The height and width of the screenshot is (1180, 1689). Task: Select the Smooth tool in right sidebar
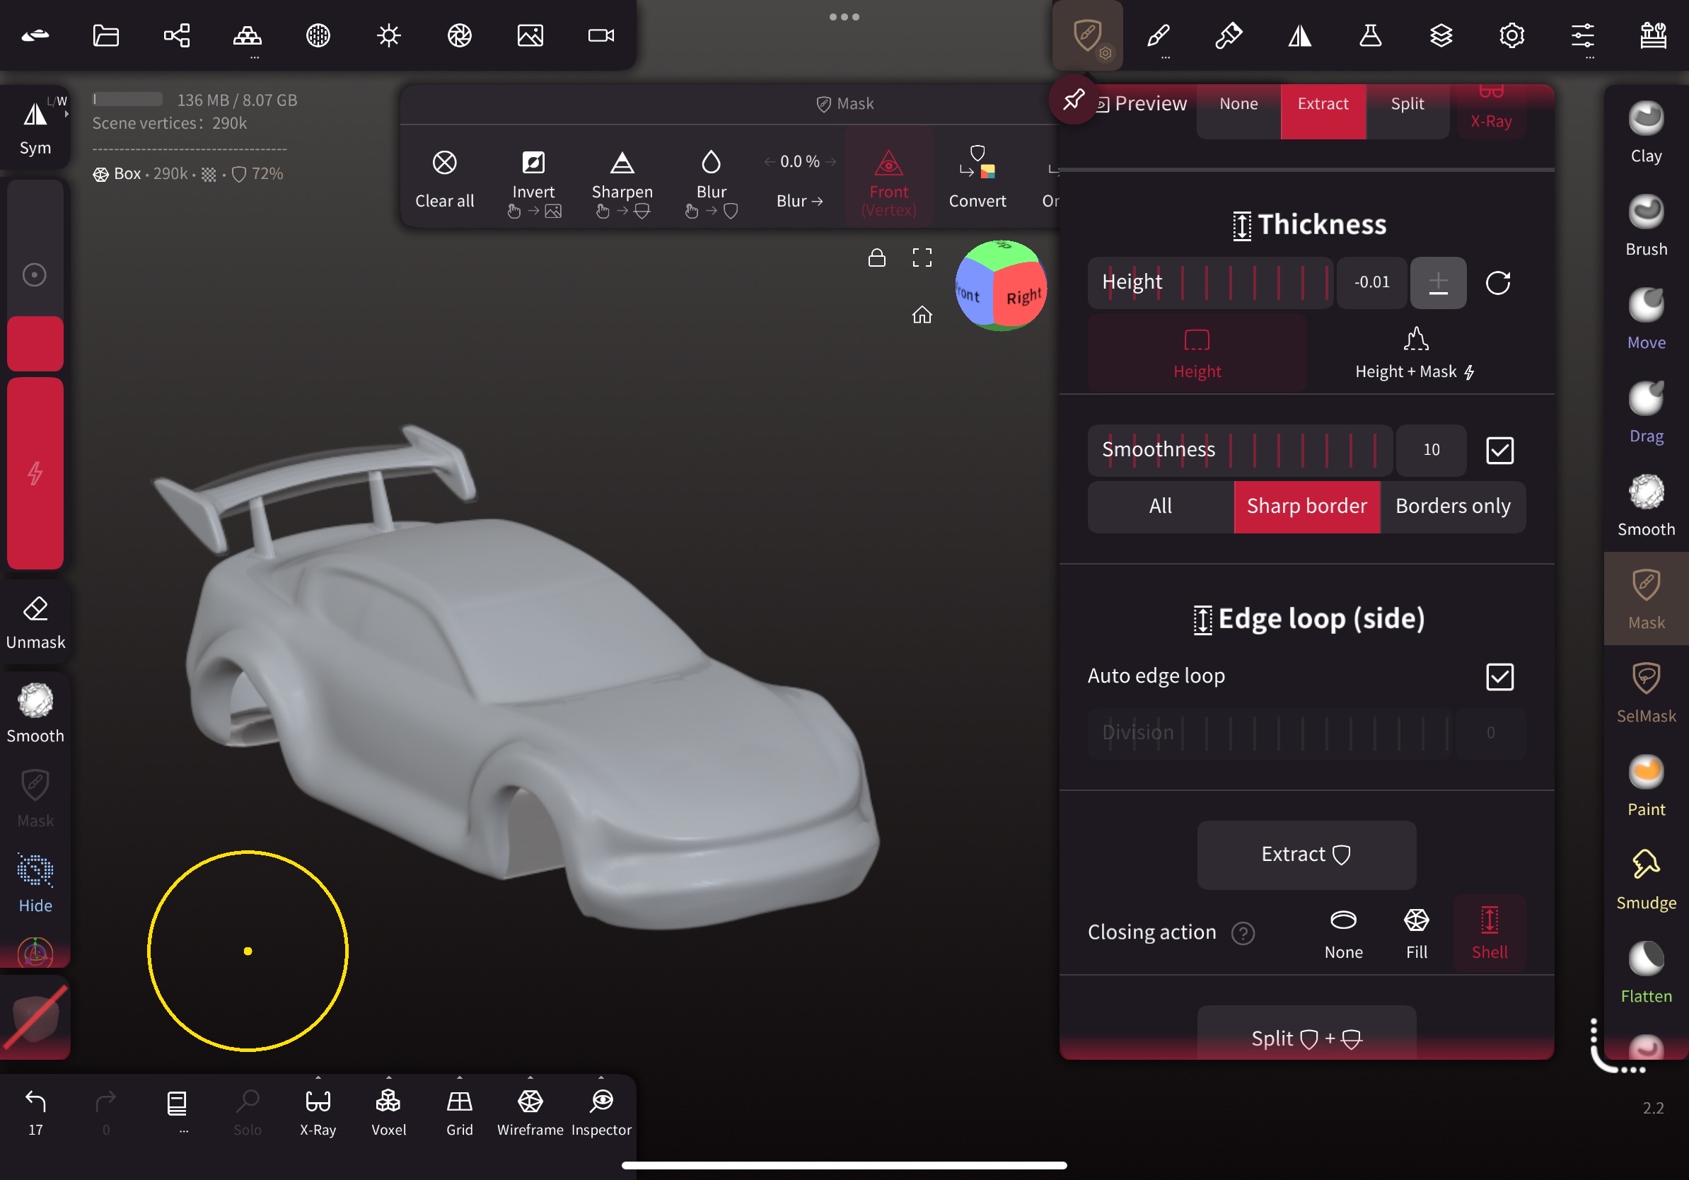pyautogui.click(x=1646, y=506)
